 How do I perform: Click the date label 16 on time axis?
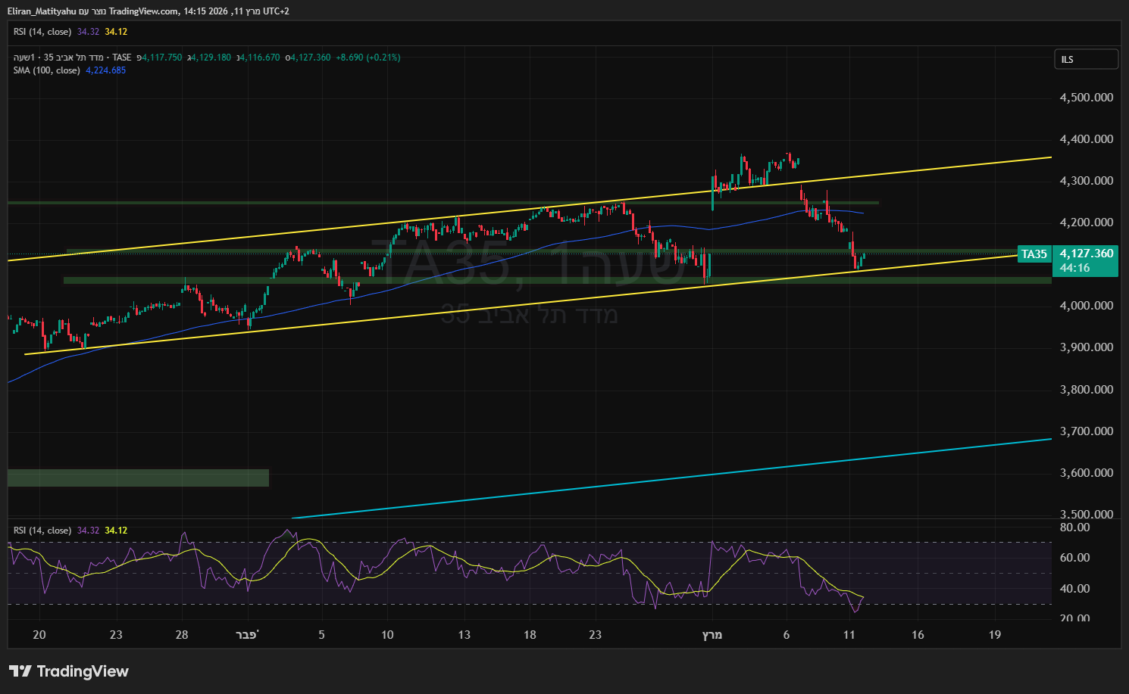pyautogui.click(x=918, y=635)
